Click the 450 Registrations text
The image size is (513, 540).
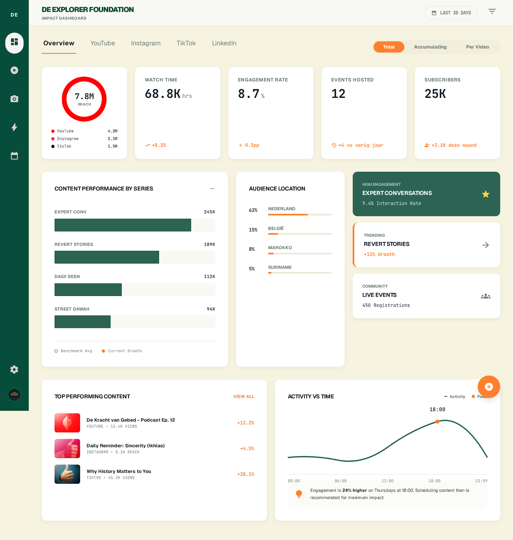[x=386, y=305]
